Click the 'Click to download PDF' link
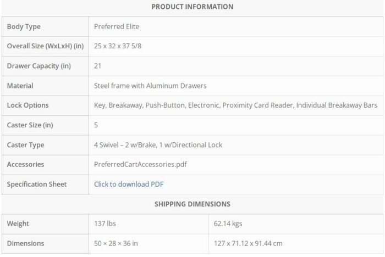Viewport: 385px width, 257px height. click(129, 185)
